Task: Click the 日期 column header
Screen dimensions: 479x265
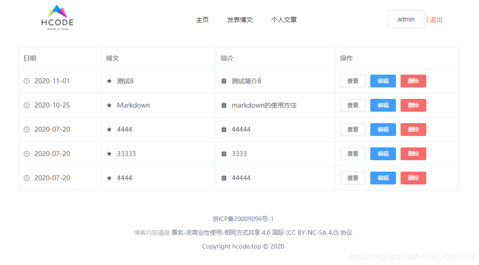Action: pyautogui.click(x=30, y=58)
